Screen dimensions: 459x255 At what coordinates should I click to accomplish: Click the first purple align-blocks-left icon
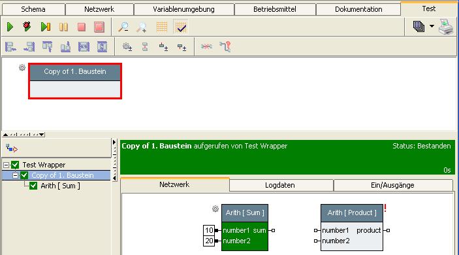pyautogui.click(x=11, y=46)
